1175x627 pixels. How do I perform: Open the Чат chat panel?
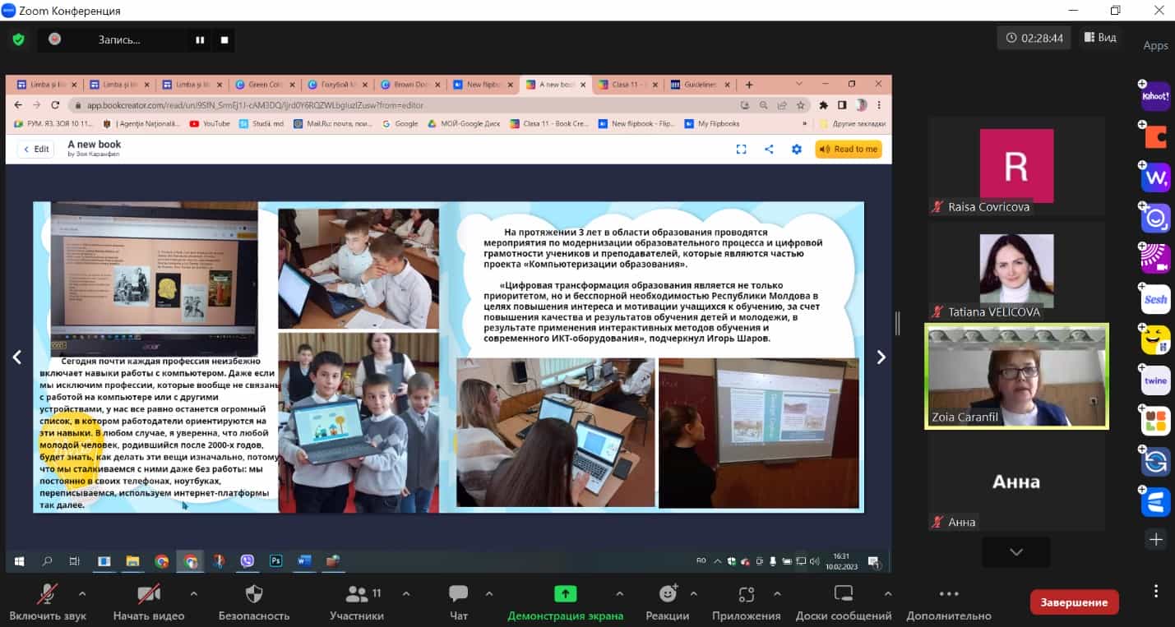459,602
